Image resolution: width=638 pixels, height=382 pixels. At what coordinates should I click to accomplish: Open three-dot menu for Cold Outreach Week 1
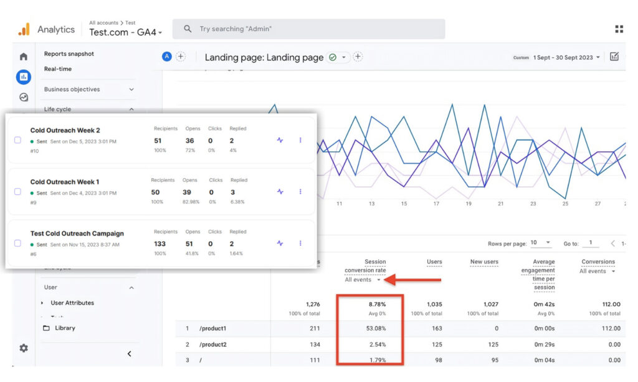pyautogui.click(x=300, y=192)
